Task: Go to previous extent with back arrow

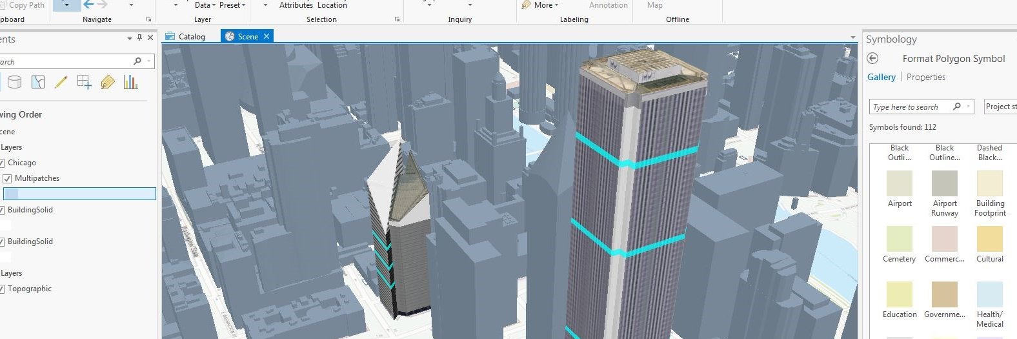Action: [x=88, y=5]
